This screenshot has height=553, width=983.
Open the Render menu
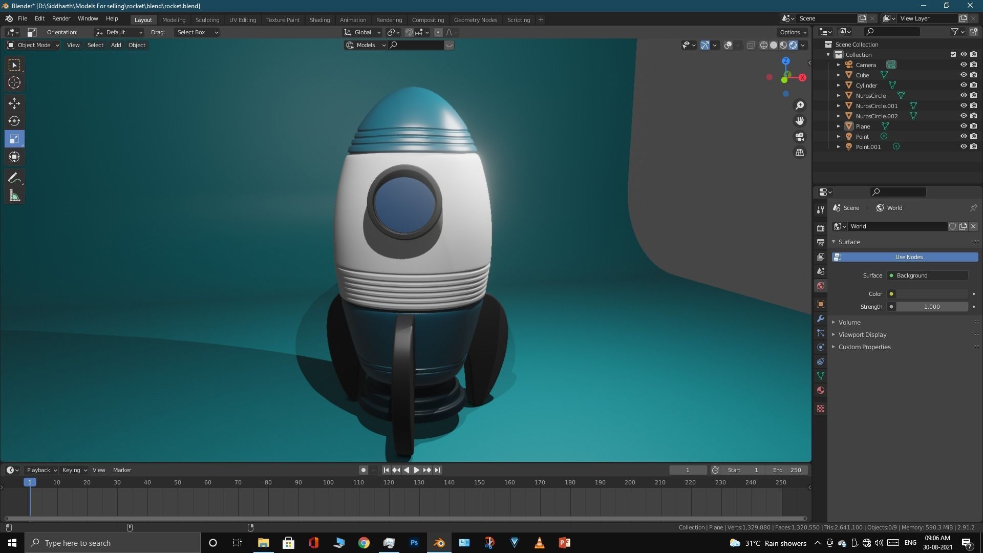click(61, 18)
